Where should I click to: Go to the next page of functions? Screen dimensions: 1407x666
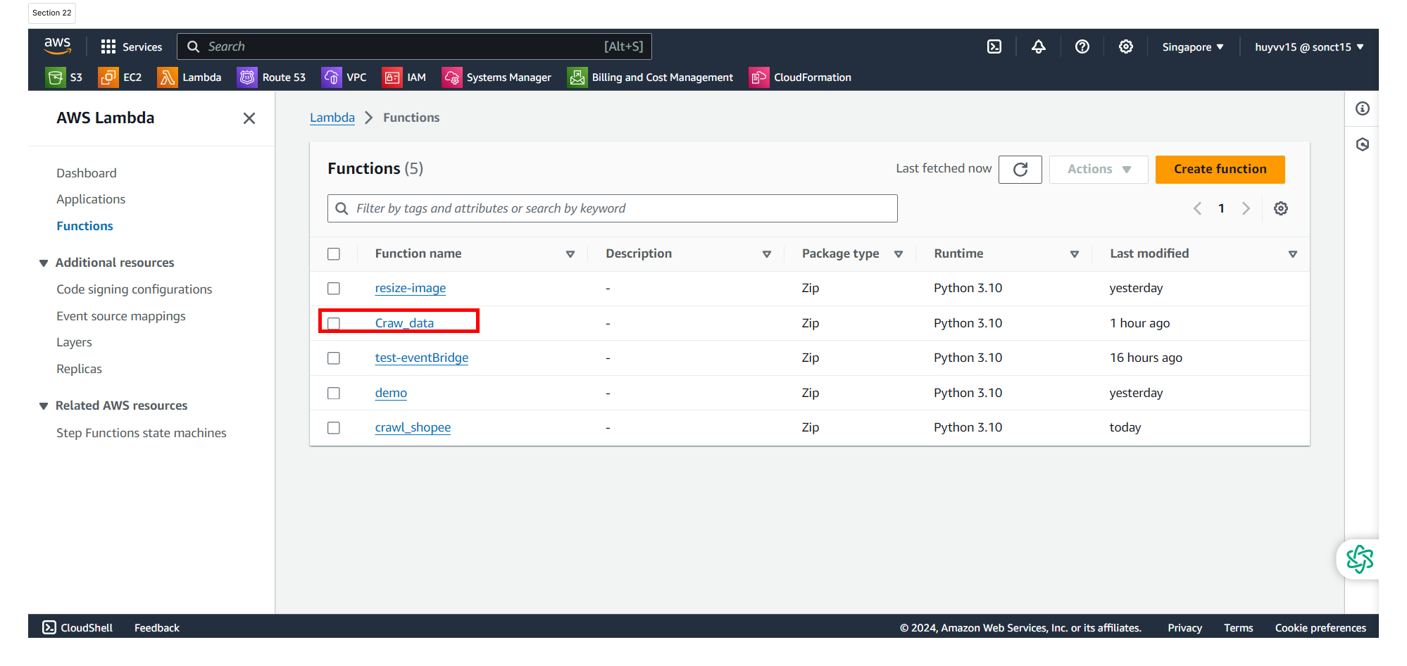coord(1246,208)
